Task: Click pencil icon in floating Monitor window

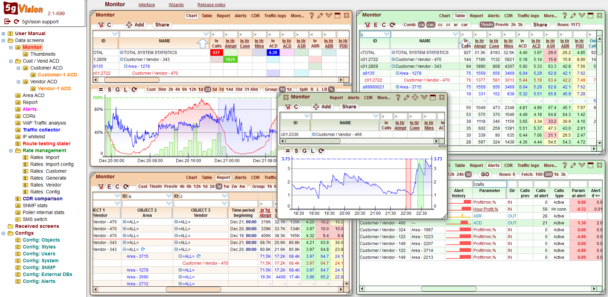Action: tap(407, 97)
